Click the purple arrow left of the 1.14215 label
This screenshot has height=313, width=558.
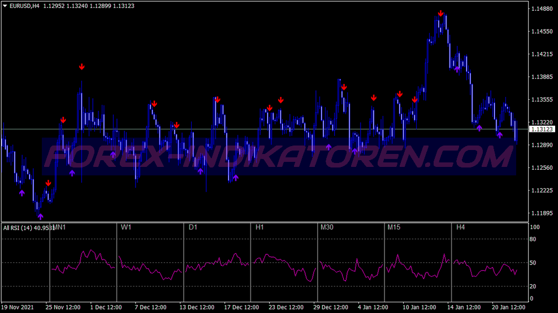point(457,69)
